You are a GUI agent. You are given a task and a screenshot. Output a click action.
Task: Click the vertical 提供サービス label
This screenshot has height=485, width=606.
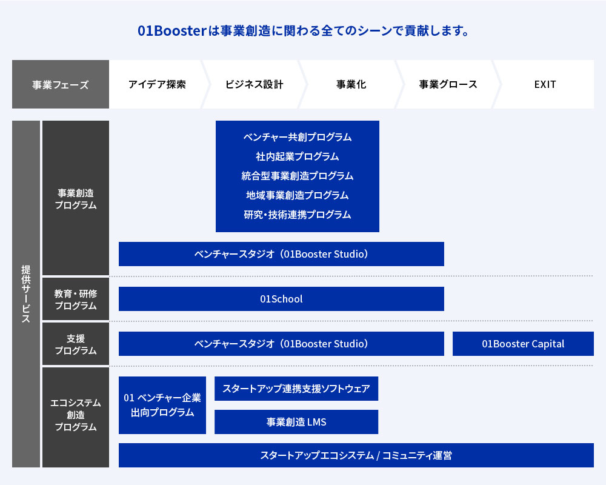[26, 294]
